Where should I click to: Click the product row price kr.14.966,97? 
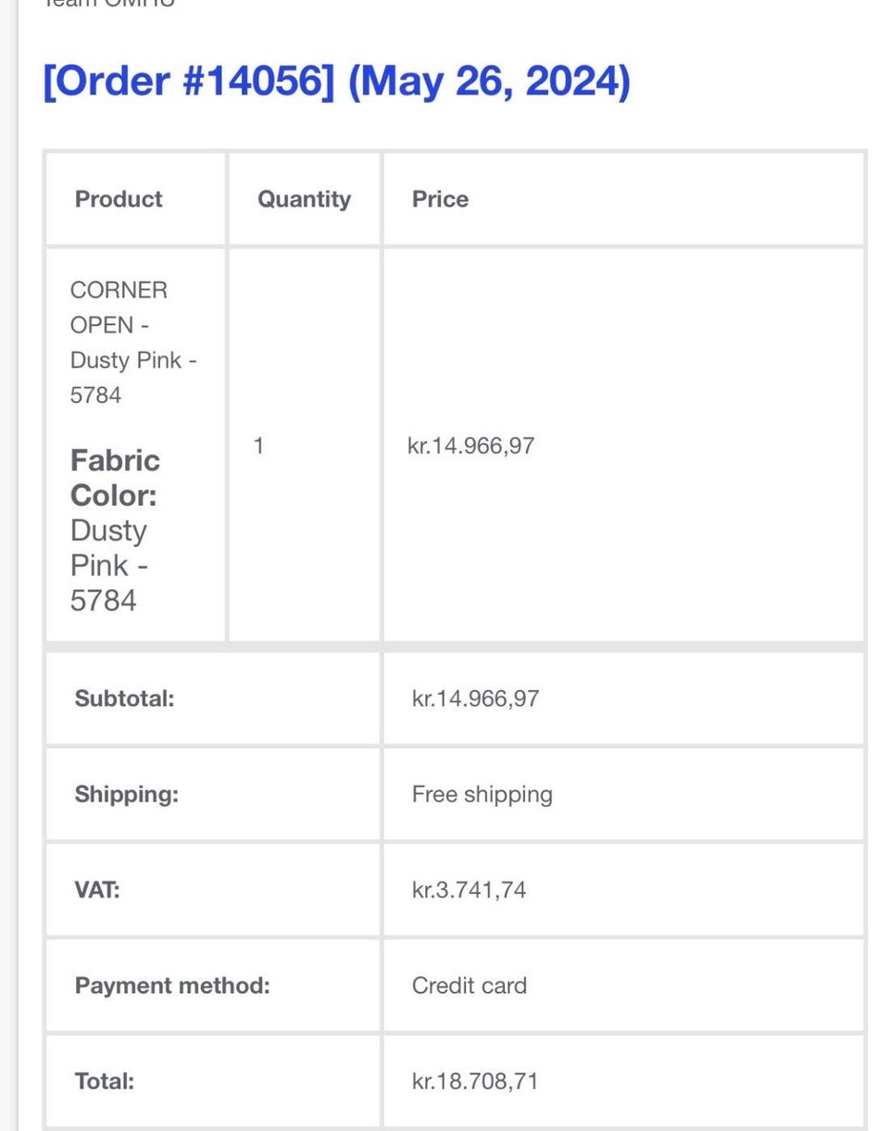click(x=470, y=446)
